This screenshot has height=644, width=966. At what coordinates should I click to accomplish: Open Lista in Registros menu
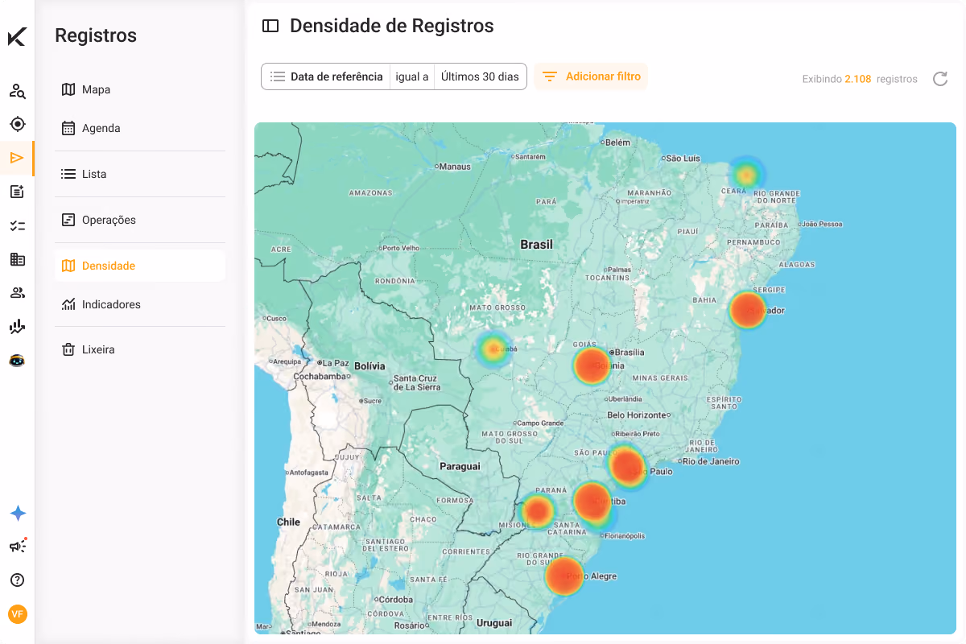point(140,174)
